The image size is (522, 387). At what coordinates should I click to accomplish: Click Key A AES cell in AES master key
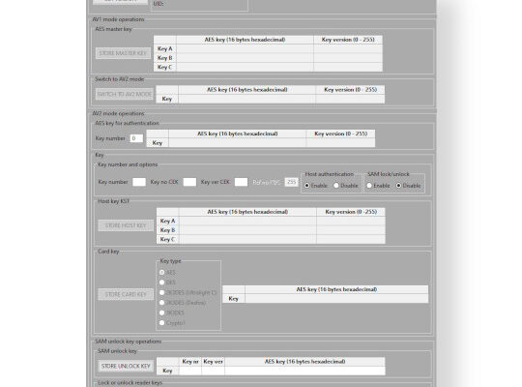pyautogui.click(x=245, y=48)
